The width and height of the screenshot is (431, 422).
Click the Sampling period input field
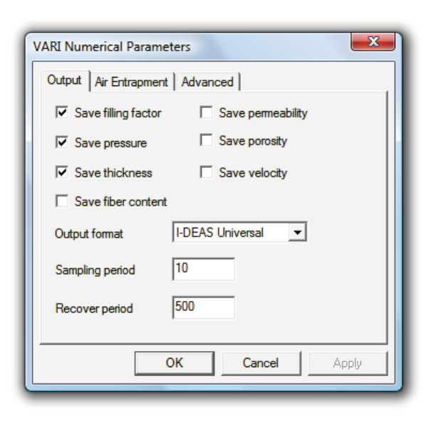tap(203, 270)
